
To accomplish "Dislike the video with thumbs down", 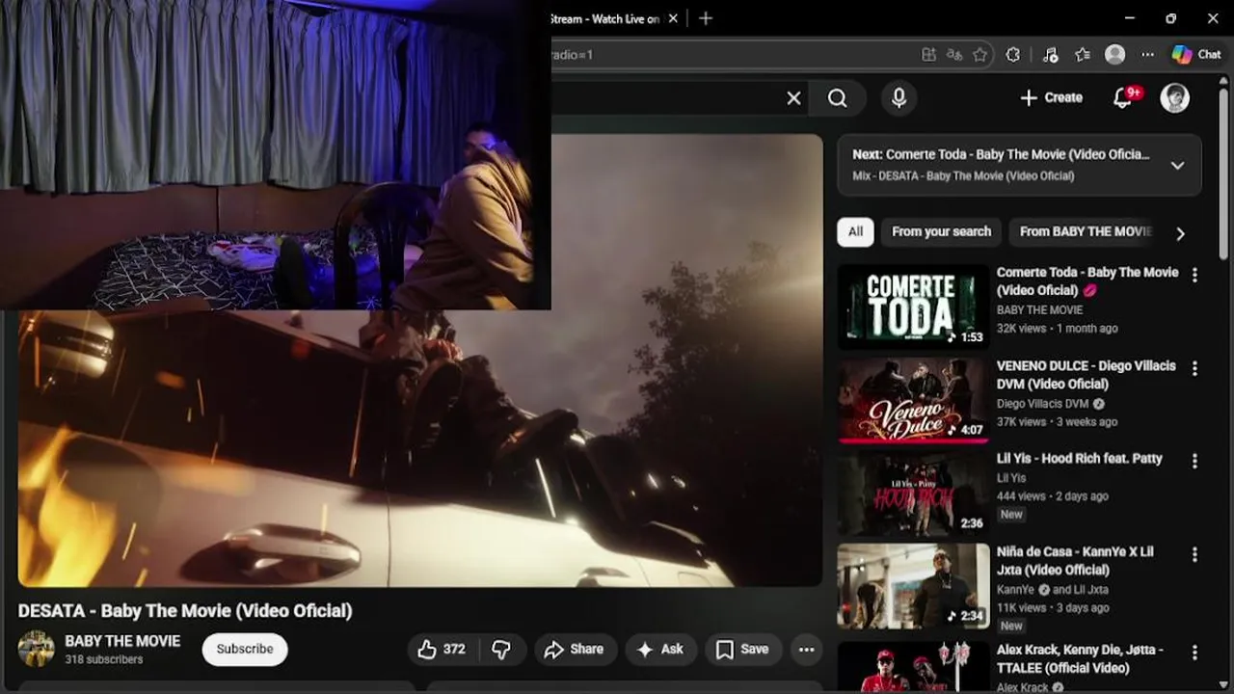I will pyautogui.click(x=501, y=650).
